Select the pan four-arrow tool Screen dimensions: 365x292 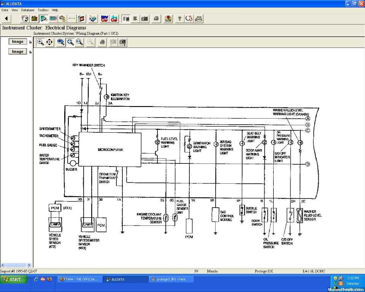pos(49,42)
